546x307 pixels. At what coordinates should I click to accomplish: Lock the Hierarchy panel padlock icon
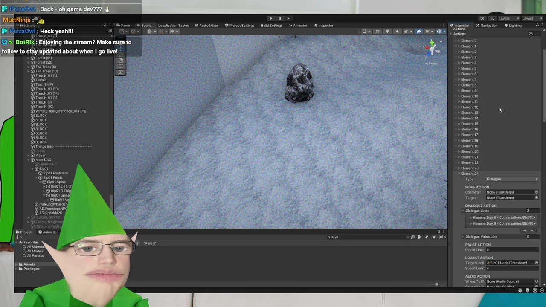tap(105, 26)
